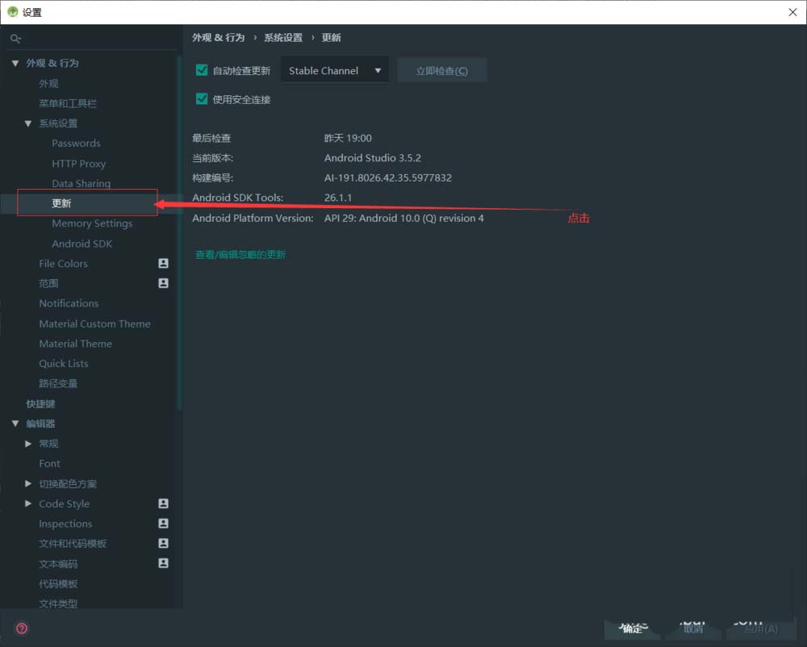Open the help question mark icon
The image size is (807, 647).
22,628
